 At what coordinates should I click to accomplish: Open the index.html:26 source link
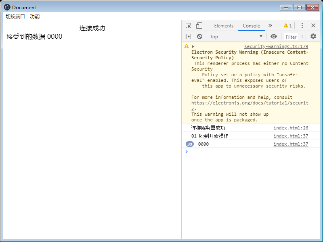click(291, 128)
